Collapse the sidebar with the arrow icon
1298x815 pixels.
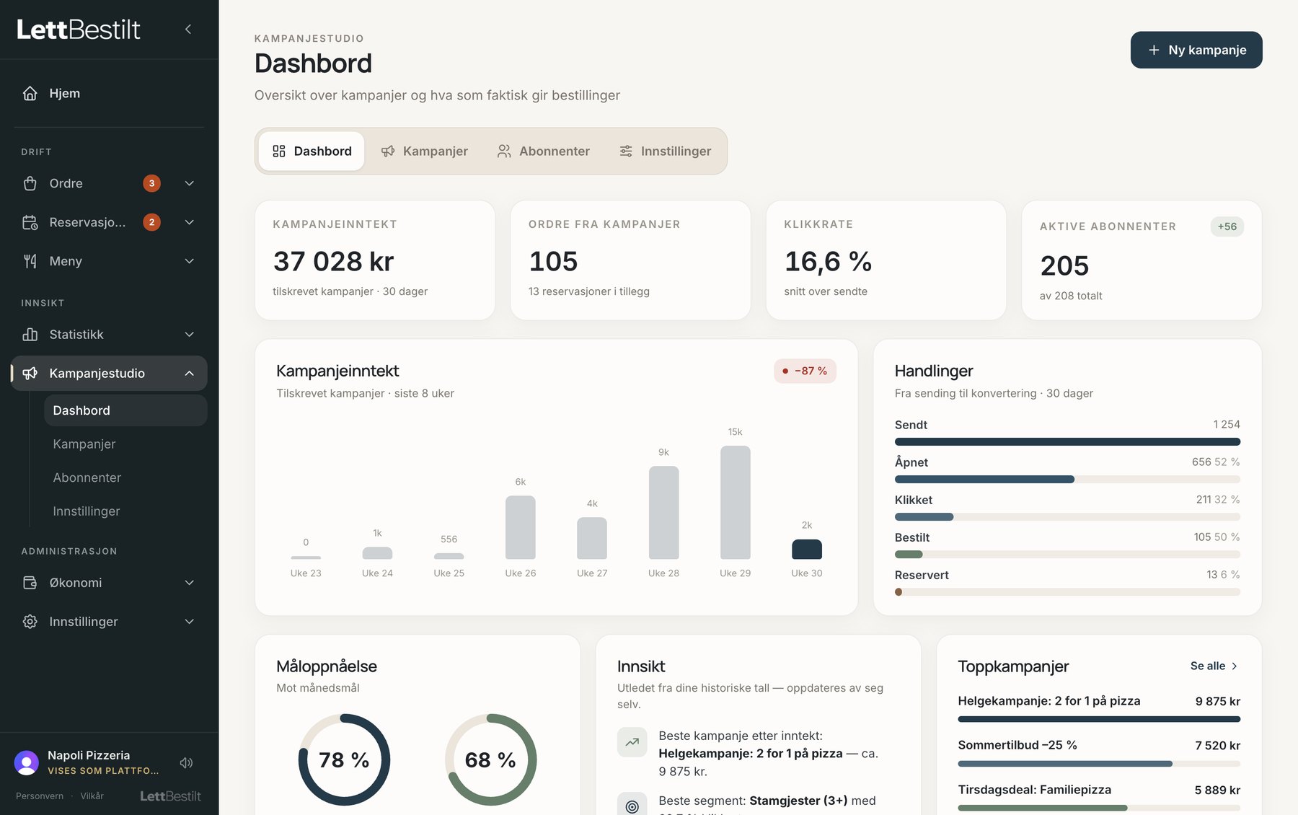tap(188, 29)
